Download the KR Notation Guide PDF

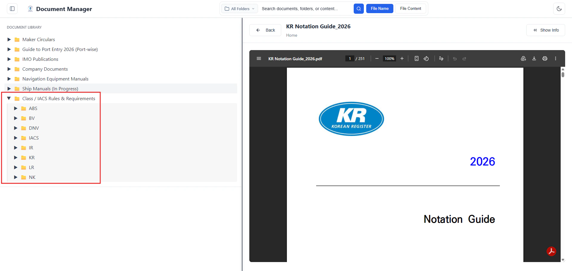(534, 58)
